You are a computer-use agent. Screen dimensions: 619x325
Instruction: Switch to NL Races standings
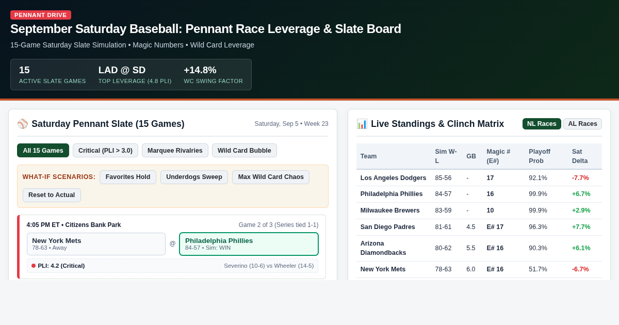[542, 124]
